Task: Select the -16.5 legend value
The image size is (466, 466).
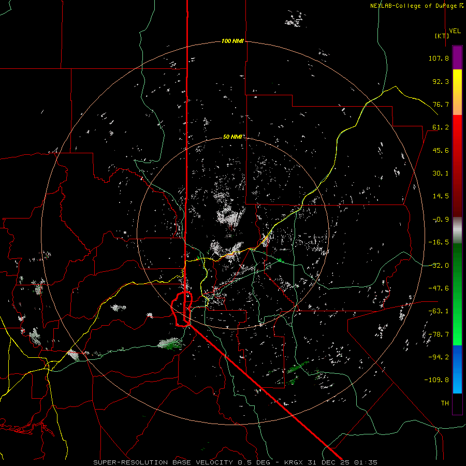Action: coord(439,242)
